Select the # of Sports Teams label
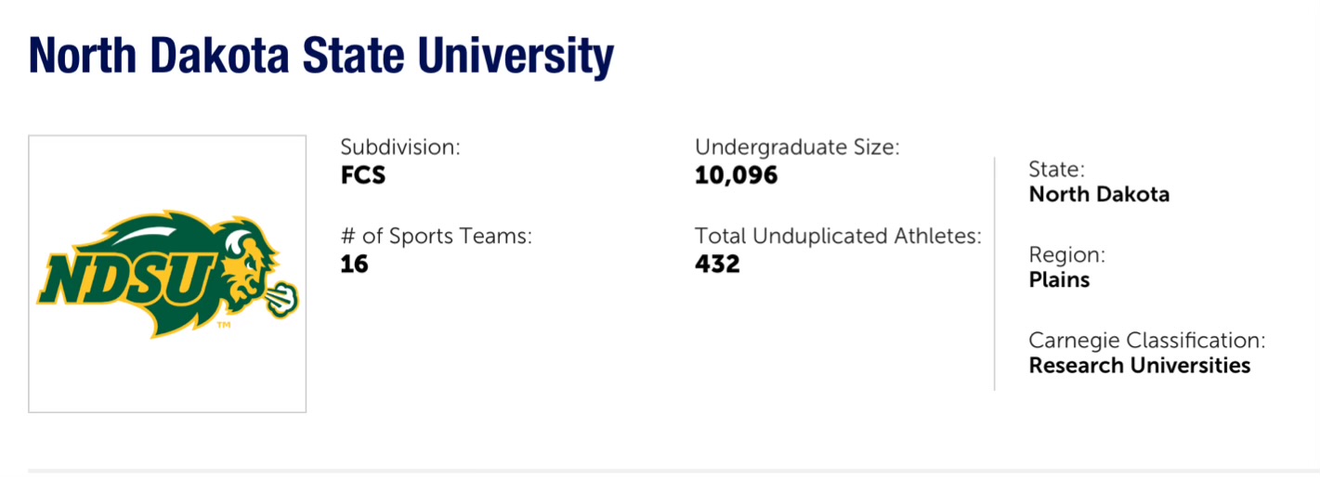Viewport: 1320px width, 478px height. [x=437, y=236]
